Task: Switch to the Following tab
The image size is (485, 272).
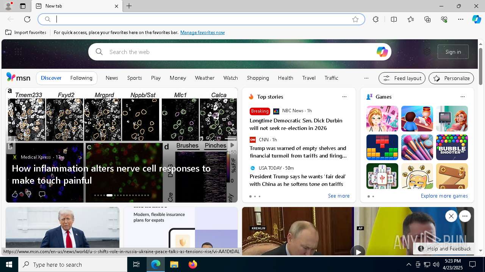Action: click(x=81, y=78)
